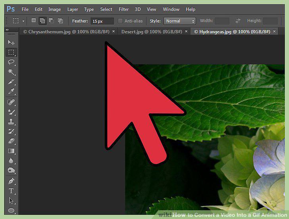Click the marquee tool preset icon
The width and height of the screenshot is (289, 219).
(15, 21)
